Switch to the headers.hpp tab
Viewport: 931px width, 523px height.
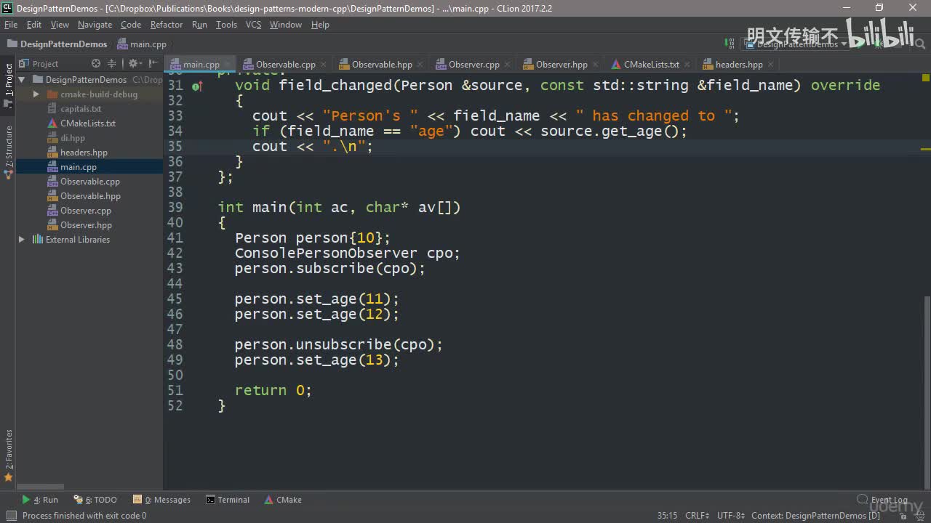pos(738,65)
